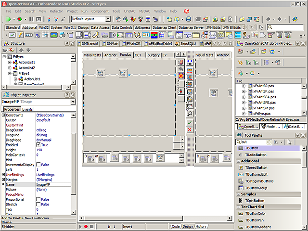Open the Events tab in Object Inspector
The height and width of the screenshot is (231, 308).
pyautogui.click(x=27, y=109)
